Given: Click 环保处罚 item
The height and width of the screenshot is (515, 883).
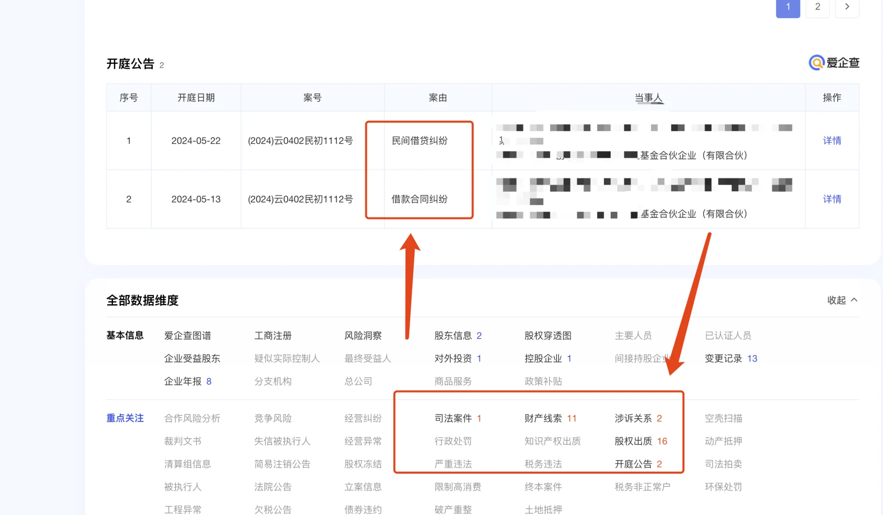Looking at the screenshot, I should tap(724, 487).
